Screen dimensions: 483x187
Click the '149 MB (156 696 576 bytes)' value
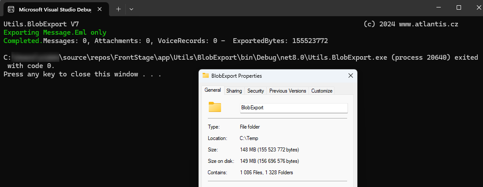(x=269, y=161)
